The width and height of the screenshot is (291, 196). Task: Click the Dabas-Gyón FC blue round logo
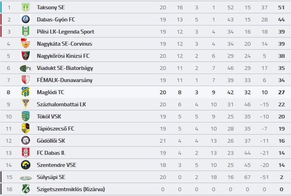tap(25, 19)
